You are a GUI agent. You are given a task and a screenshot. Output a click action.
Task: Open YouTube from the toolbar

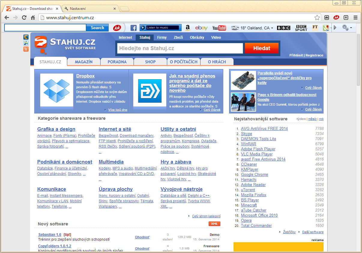point(219,28)
